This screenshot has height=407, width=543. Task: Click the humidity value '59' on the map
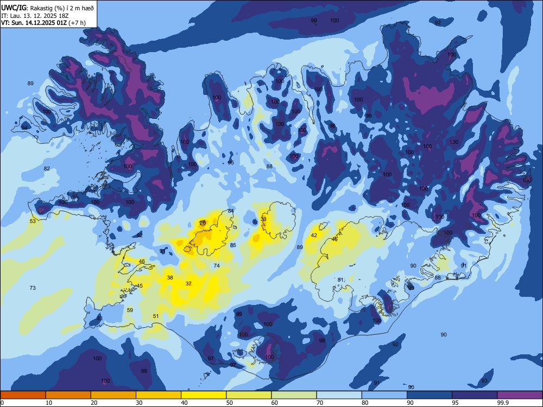[x=130, y=310]
